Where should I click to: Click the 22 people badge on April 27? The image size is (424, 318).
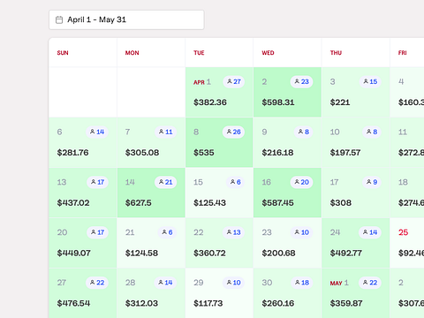tap(97, 283)
